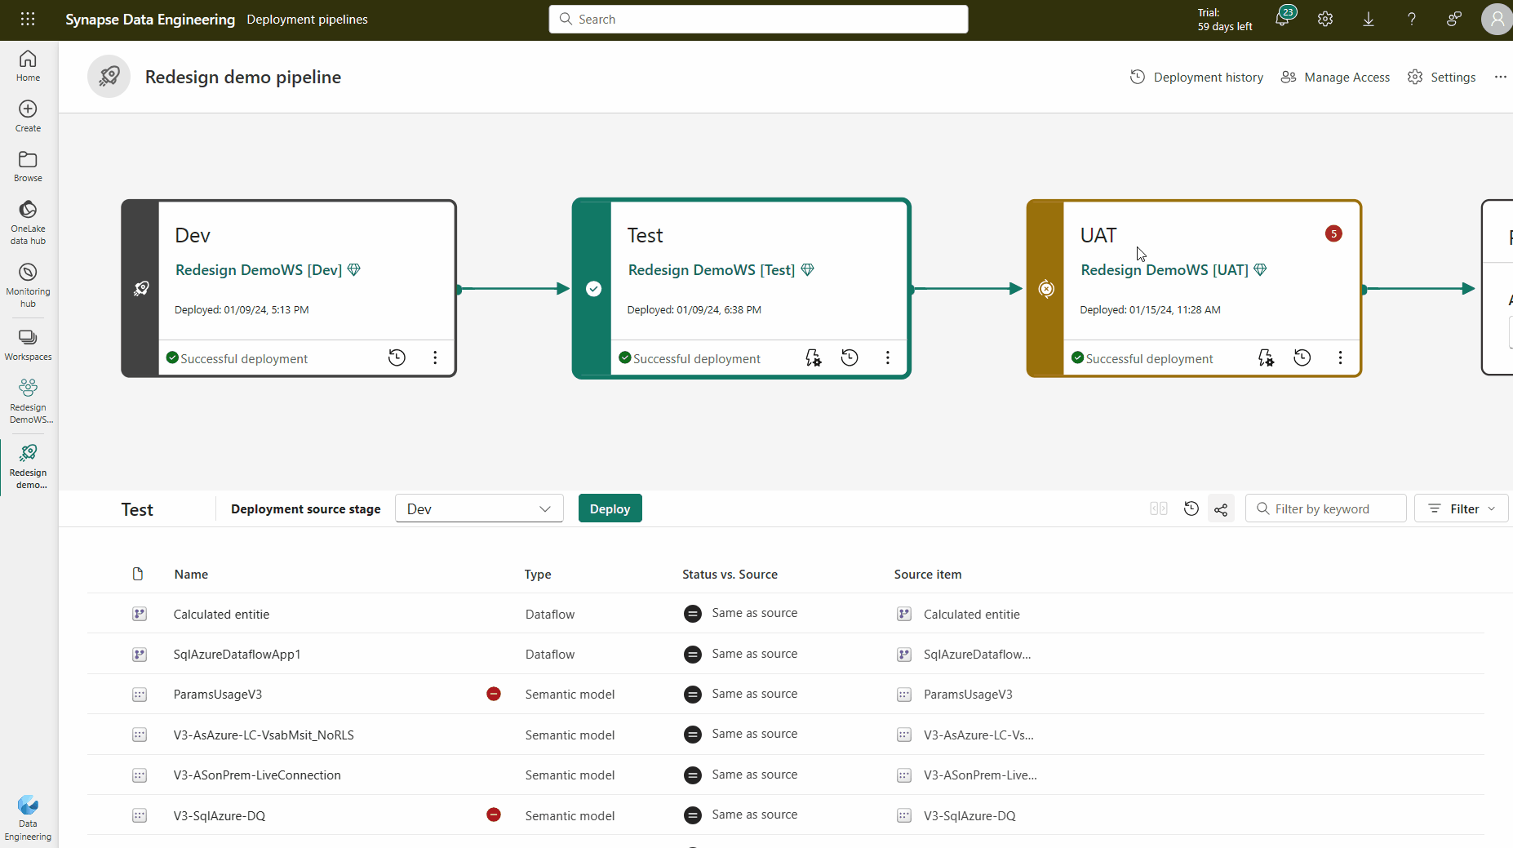Image resolution: width=1513 pixels, height=848 pixels.
Task: Open the Redesign demo pipeline shortcut in the sidebar
Action: [28, 467]
